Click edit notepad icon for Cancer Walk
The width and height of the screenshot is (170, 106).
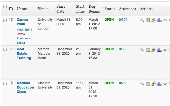tap(148, 20)
